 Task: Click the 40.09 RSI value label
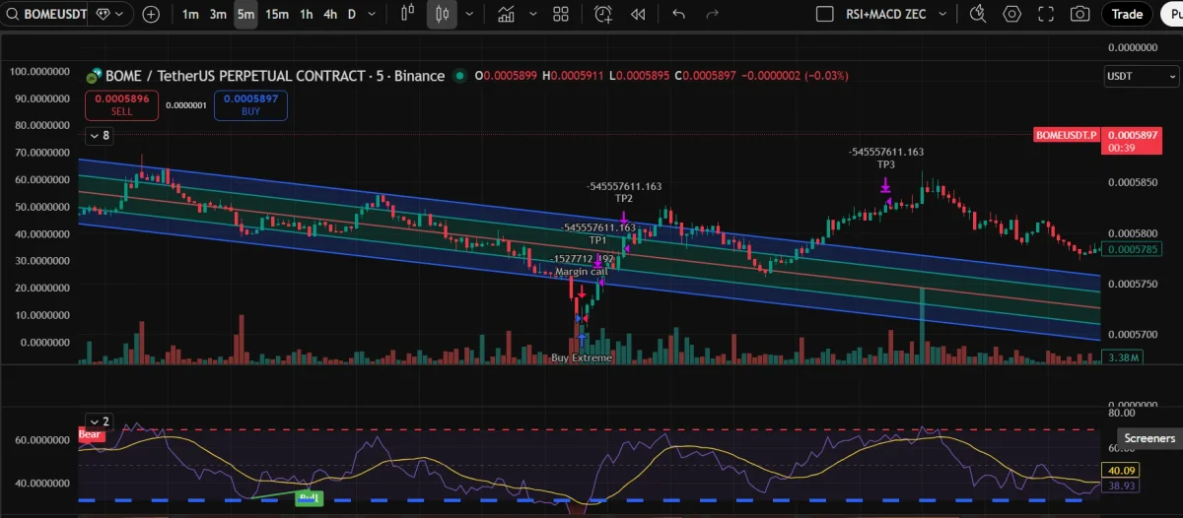(x=1123, y=470)
